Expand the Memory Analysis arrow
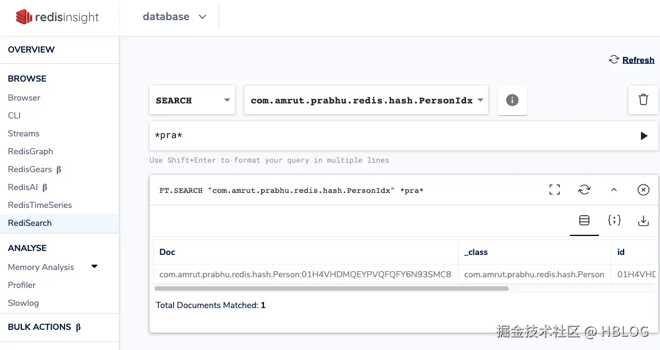This screenshot has width=660, height=350. click(94, 266)
